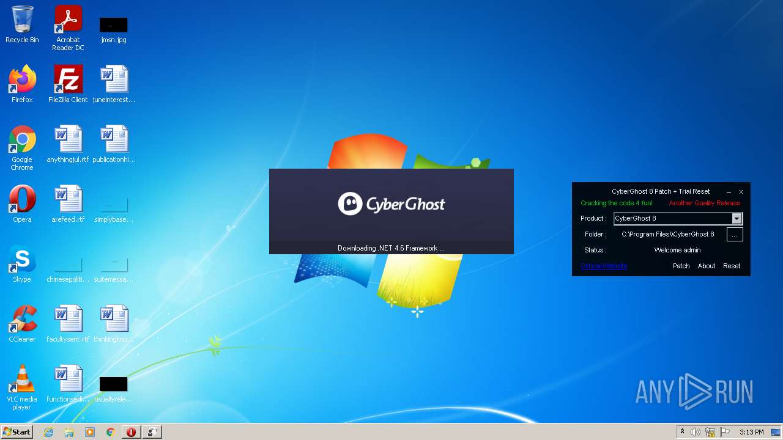Open the network tray icon
This screenshot has height=440, width=783.
pos(710,432)
